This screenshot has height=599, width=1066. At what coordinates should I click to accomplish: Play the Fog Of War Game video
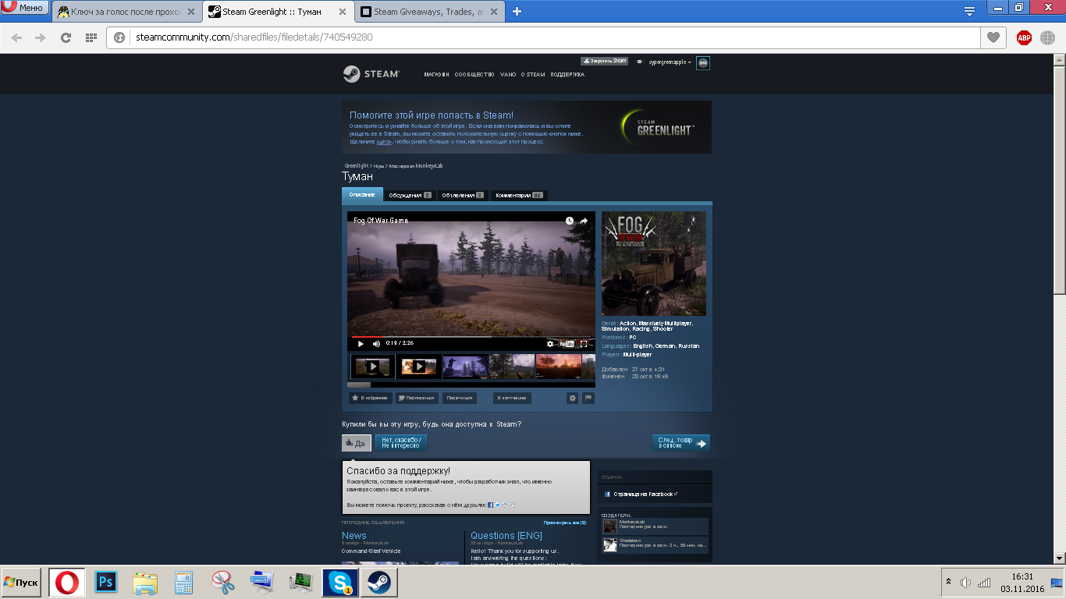pos(361,343)
